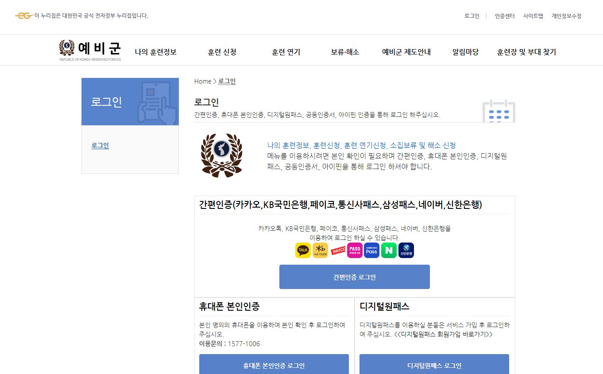Click the 간편인증 로그인 button

[x=354, y=277]
